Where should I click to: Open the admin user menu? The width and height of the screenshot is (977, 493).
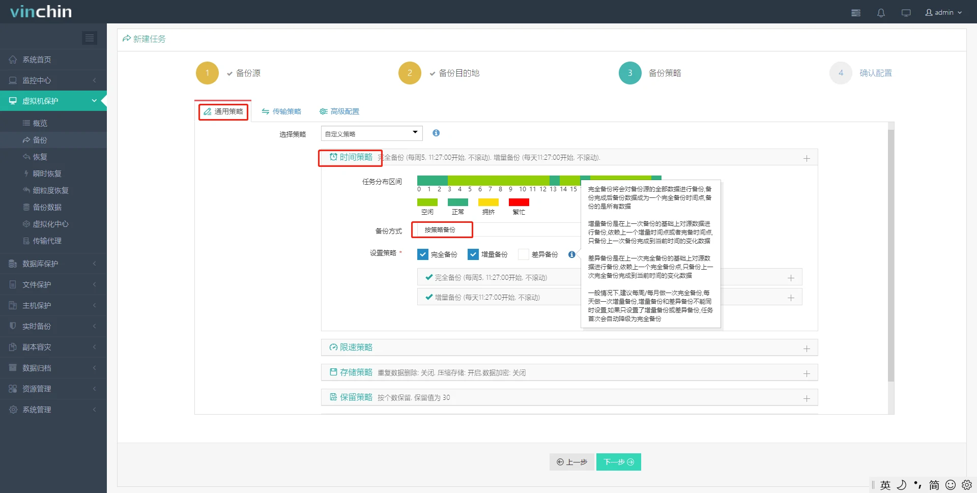pyautogui.click(x=943, y=13)
